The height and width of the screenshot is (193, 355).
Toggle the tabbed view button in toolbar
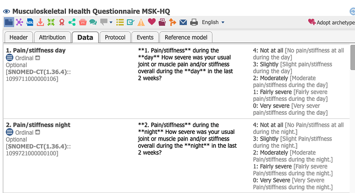(x=9, y=22)
